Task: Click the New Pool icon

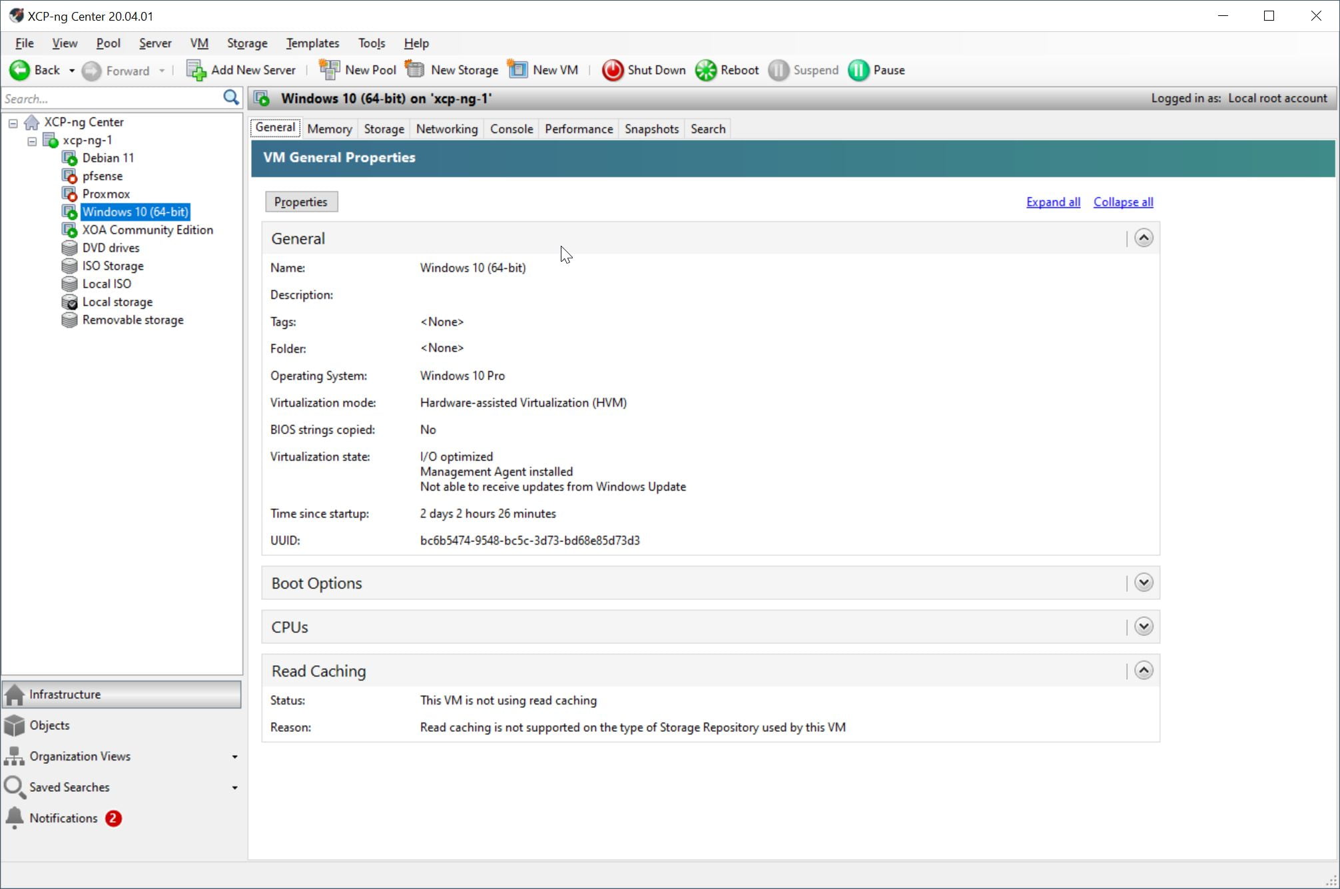Action: tap(329, 70)
